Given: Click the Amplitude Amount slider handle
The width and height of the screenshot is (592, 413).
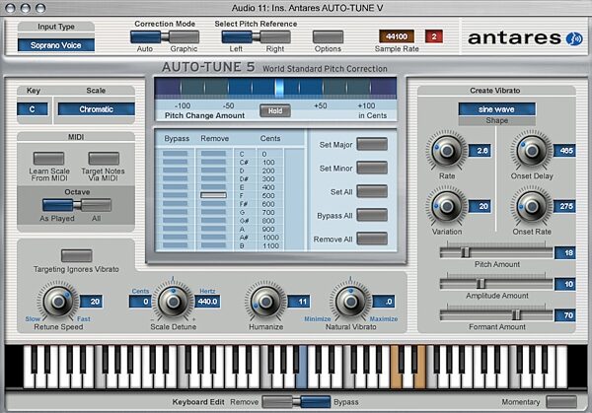Looking at the screenshot, I should point(481,283).
